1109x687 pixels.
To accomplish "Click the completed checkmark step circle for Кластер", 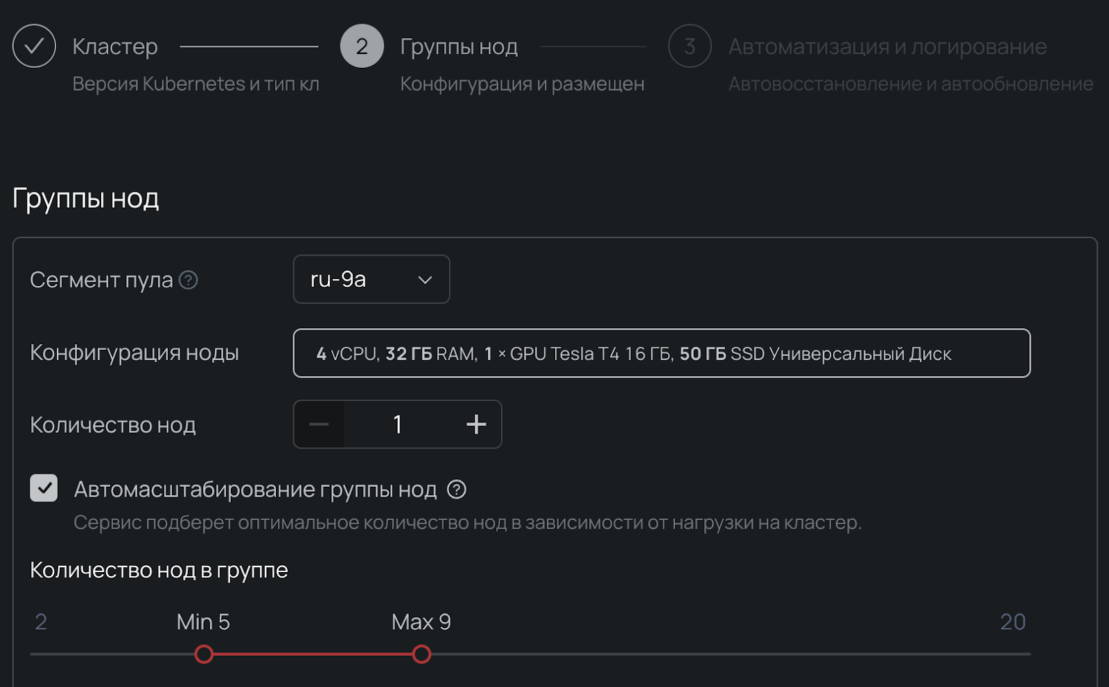I will point(34,46).
